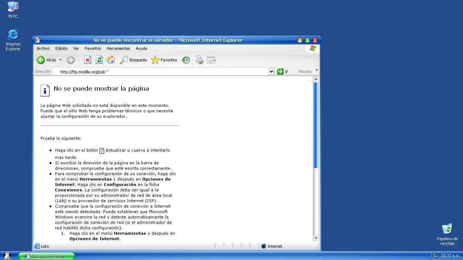Open the Favoritos star toolbar button

coord(164,60)
